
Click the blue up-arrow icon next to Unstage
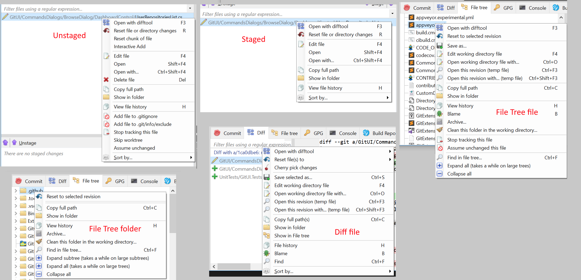(x=14, y=143)
